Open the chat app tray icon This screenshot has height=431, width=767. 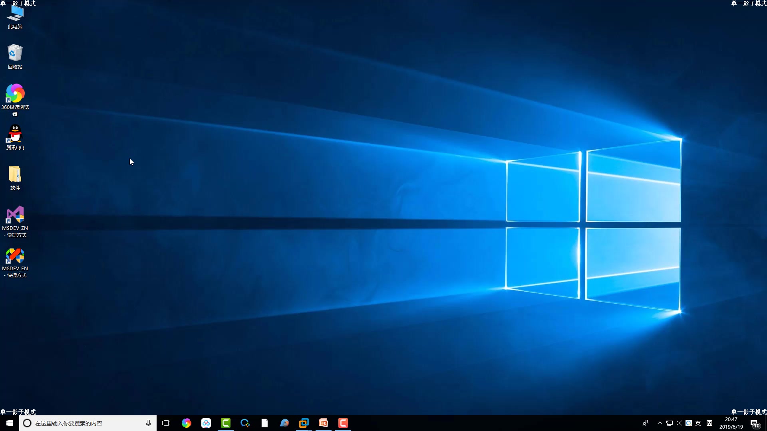pyautogui.click(x=689, y=423)
